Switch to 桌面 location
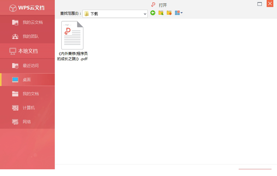The width and height of the screenshot is (277, 176). tap(27, 80)
